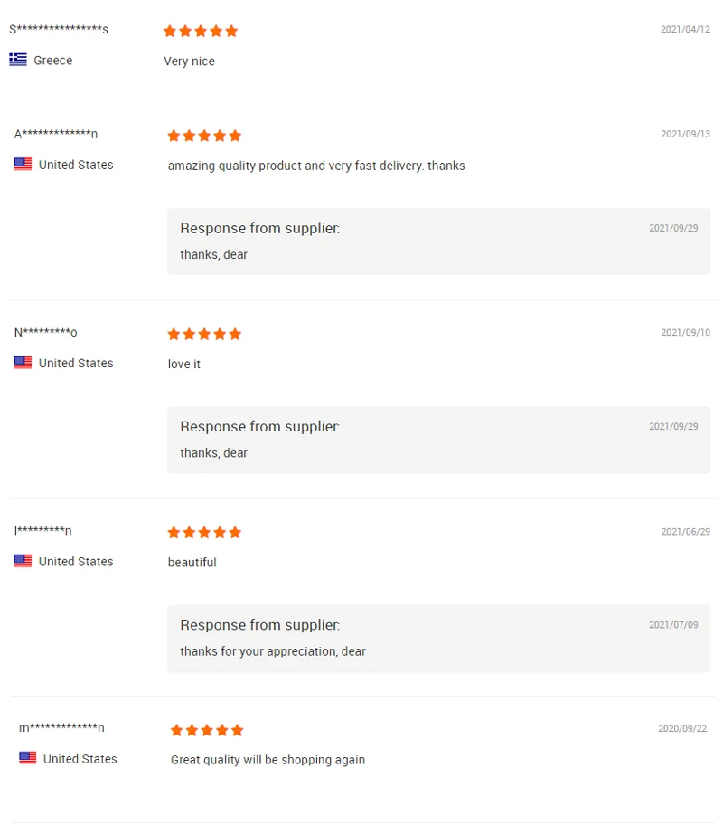Screen dimensions: 723x825
Task: Select the "amazing quality product and very fast delivery" text
Action: [316, 166]
